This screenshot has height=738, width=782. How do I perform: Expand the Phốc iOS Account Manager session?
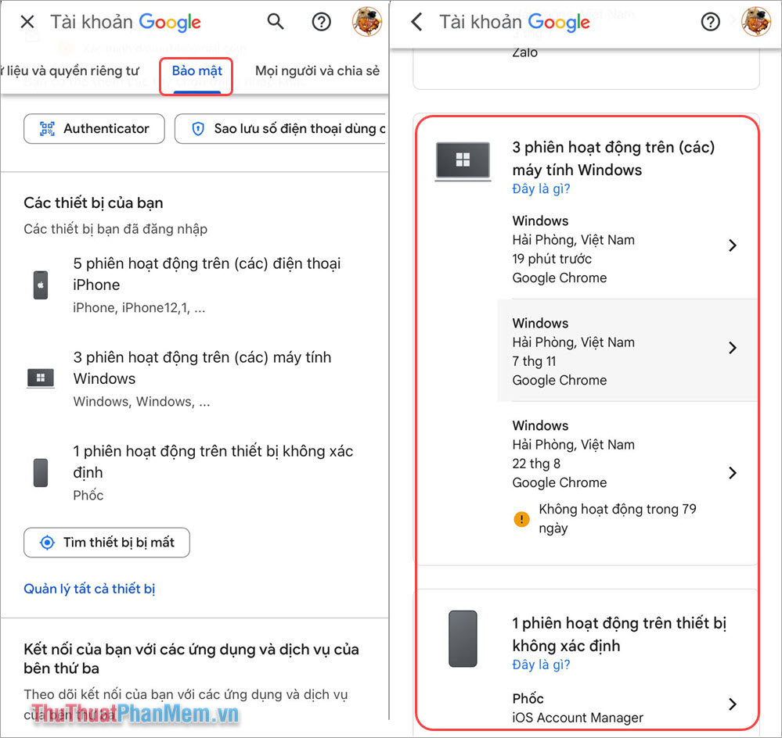pyautogui.click(x=732, y=704)
